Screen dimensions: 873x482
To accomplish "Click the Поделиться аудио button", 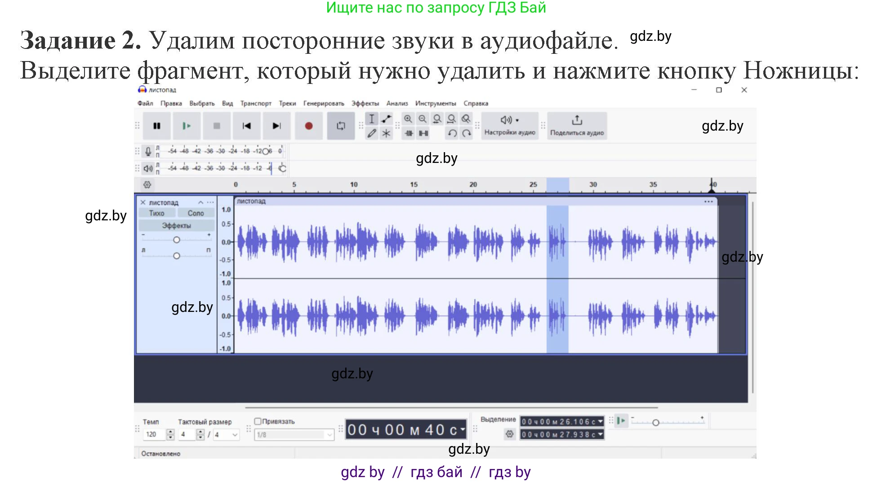I will [576, 126].
